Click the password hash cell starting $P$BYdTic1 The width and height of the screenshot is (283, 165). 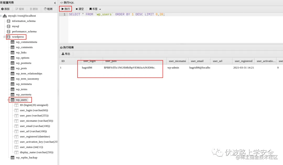129,68
